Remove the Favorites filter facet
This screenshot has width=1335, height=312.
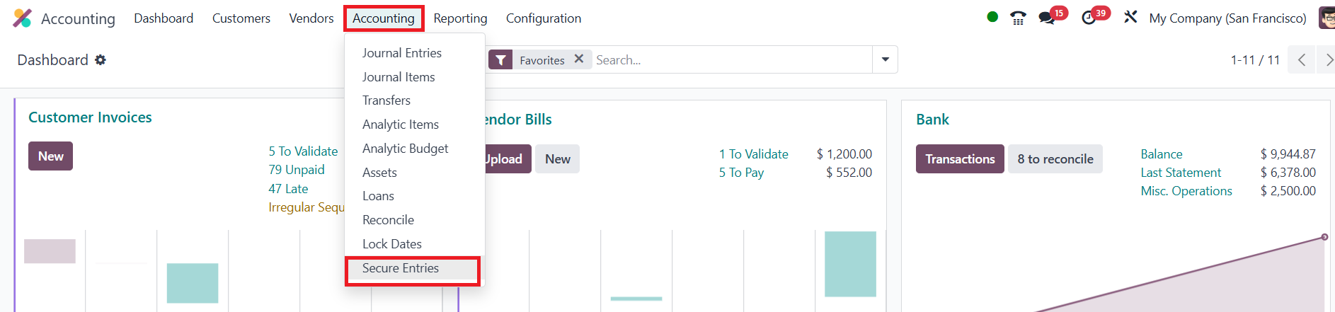[579, 59]
